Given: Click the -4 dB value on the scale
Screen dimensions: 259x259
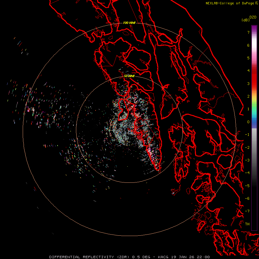Looking at the screenshot, I should click(247, 173).
